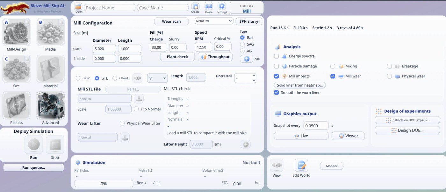
Task: Click the eye preview button beside Chord
Action: pyautogui.click(x=137, y=78)
